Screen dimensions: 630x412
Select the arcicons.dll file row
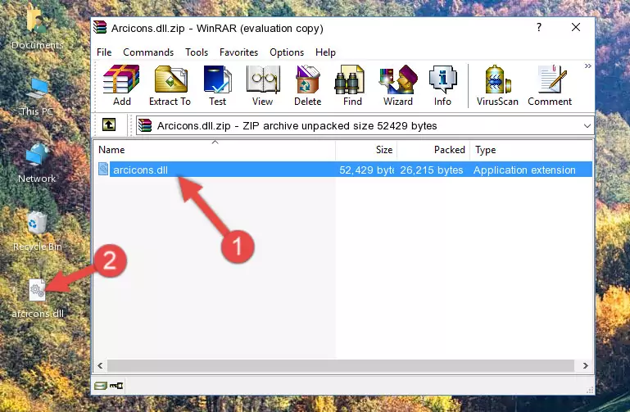tap(344, 170)
